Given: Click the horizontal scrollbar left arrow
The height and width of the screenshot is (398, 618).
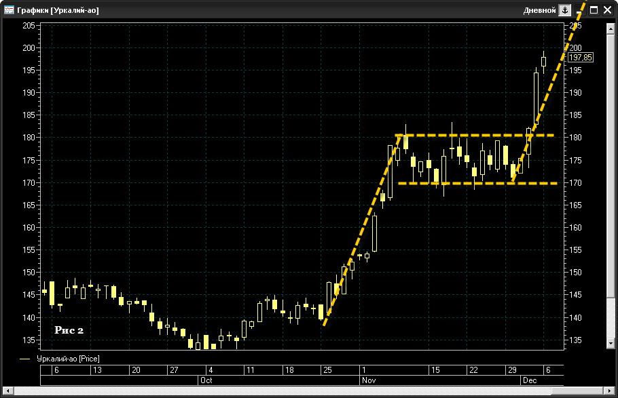Looking at the screenshot, I should pyautogui.click(x=7, y=391).
